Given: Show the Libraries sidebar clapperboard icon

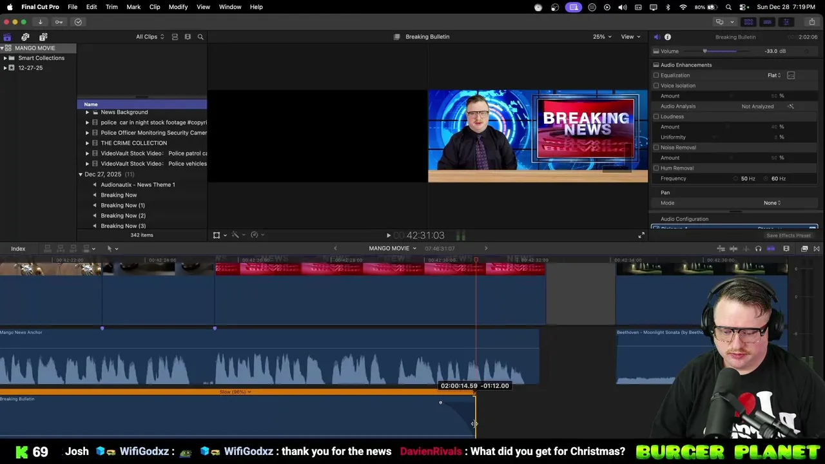Looking at the screenshot, I should tap(7, 37).
